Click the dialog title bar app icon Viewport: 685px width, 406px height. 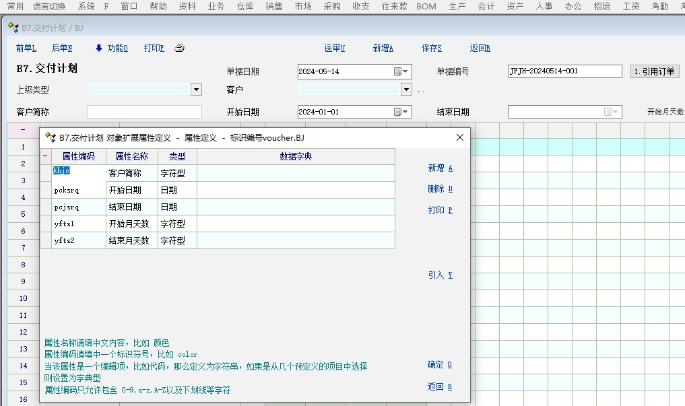pos(50,137)
